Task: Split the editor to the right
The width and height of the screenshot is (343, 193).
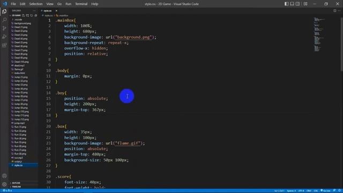Action: (x=334, y=11)
